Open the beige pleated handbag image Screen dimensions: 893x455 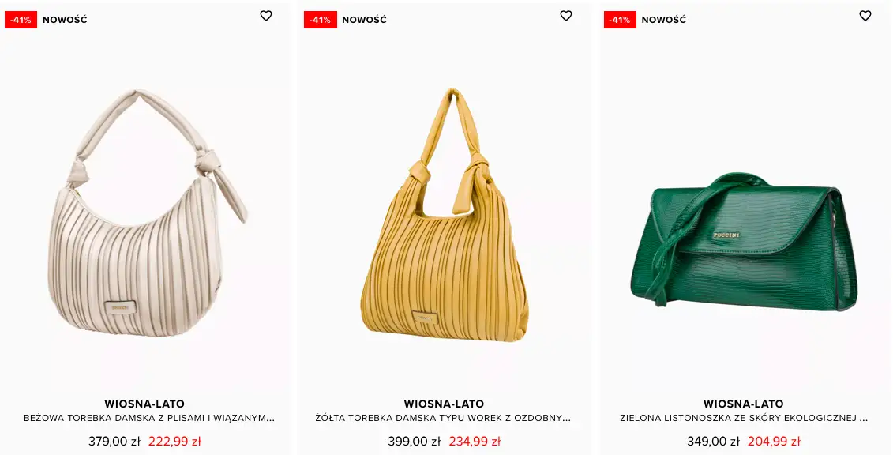click(148, 213)
